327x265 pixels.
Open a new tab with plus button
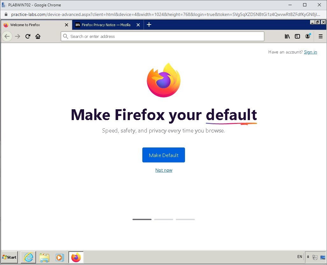[x=149, y=25]
